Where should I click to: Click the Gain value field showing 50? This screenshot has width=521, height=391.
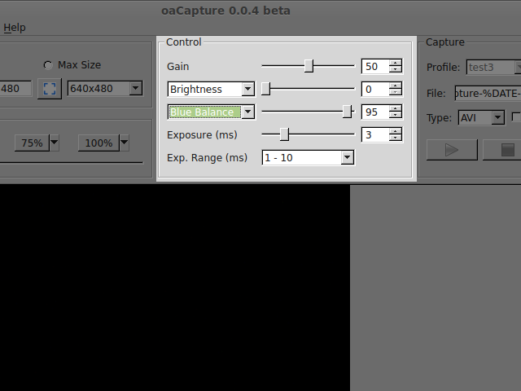[375, 66]
